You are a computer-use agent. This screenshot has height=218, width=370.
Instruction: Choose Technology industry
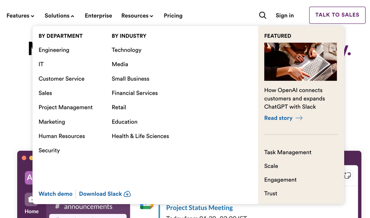(x=127, y=50)
